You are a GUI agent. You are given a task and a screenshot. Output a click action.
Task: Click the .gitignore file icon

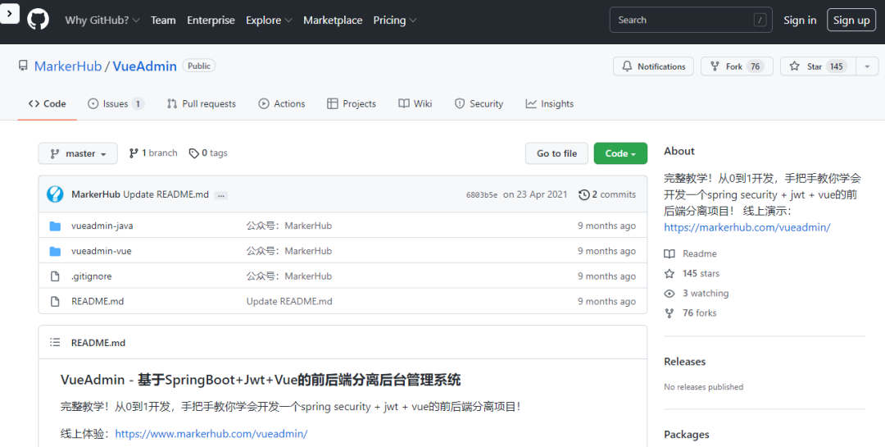point(55,276)
